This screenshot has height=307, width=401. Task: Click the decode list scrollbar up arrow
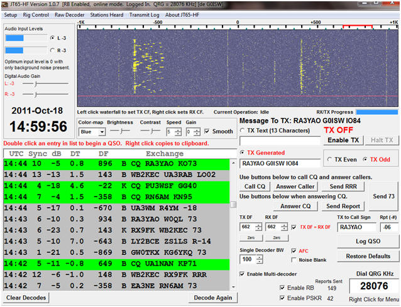click(x=233, y=163)
